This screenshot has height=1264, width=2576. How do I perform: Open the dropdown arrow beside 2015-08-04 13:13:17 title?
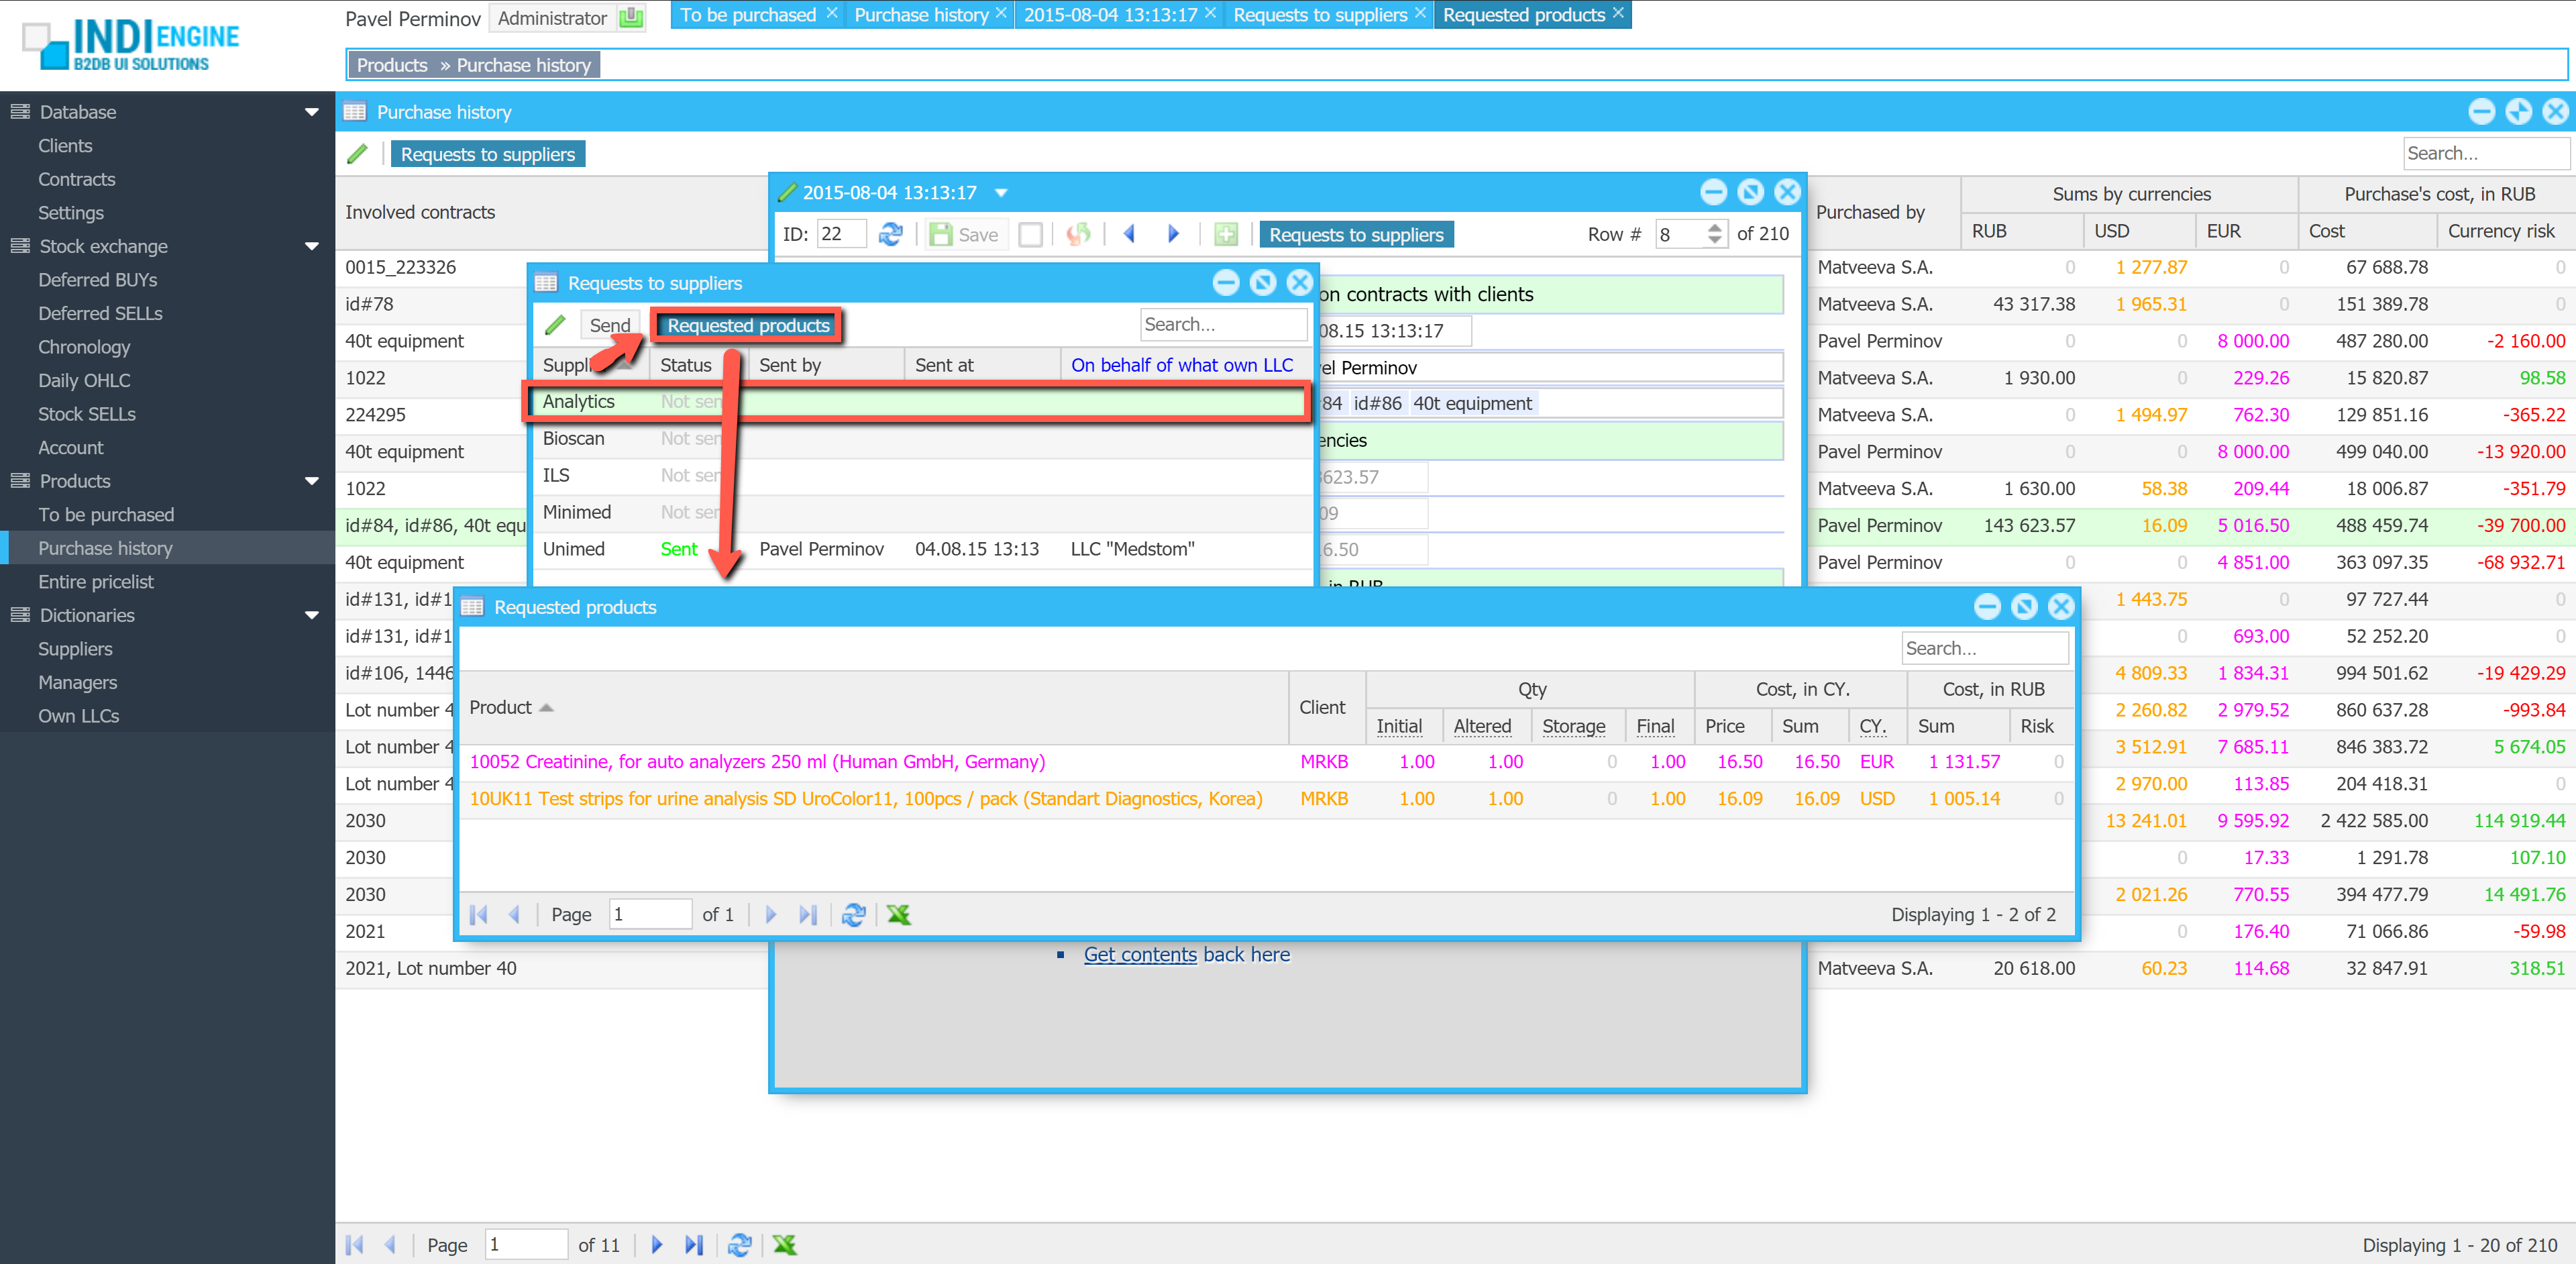(x=1001, y=193)
